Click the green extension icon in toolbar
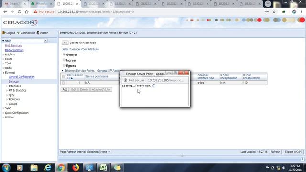The width and height of the screenshot is (306, 172). pos(284,11)
